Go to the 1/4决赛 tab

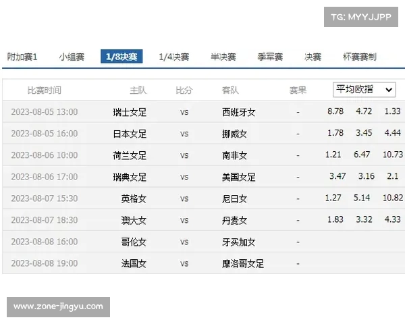pyautogui.click(x=173, y=57)
